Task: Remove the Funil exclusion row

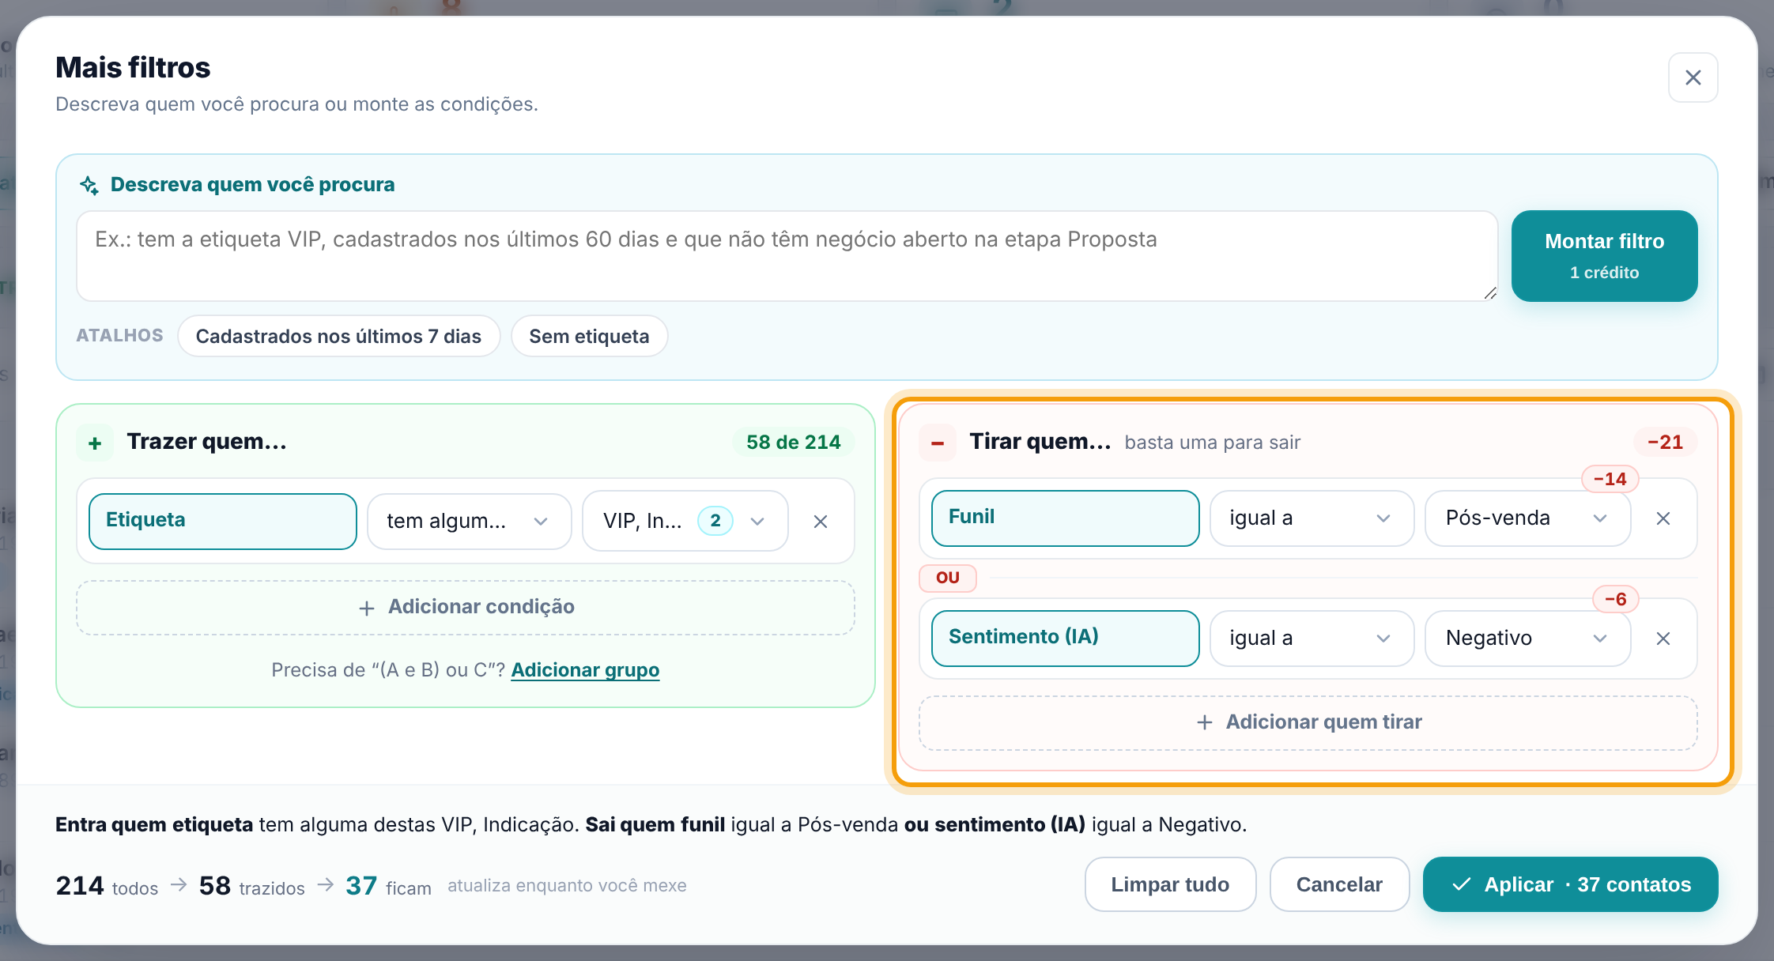Action: click(x=1663, y=518)
